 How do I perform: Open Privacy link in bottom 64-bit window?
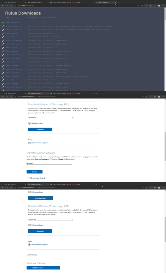click(30, 241)
